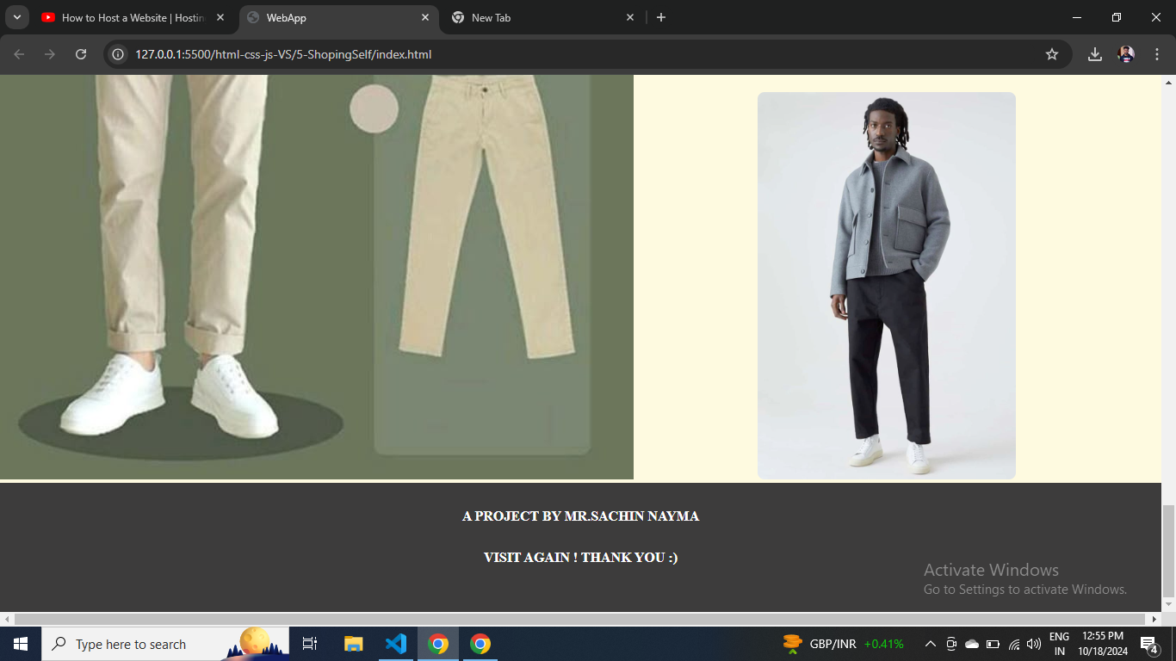Click the vertical page scrollbar thumb
The height and width of the screenshot is (661, 1176).
pos(1168,552)
